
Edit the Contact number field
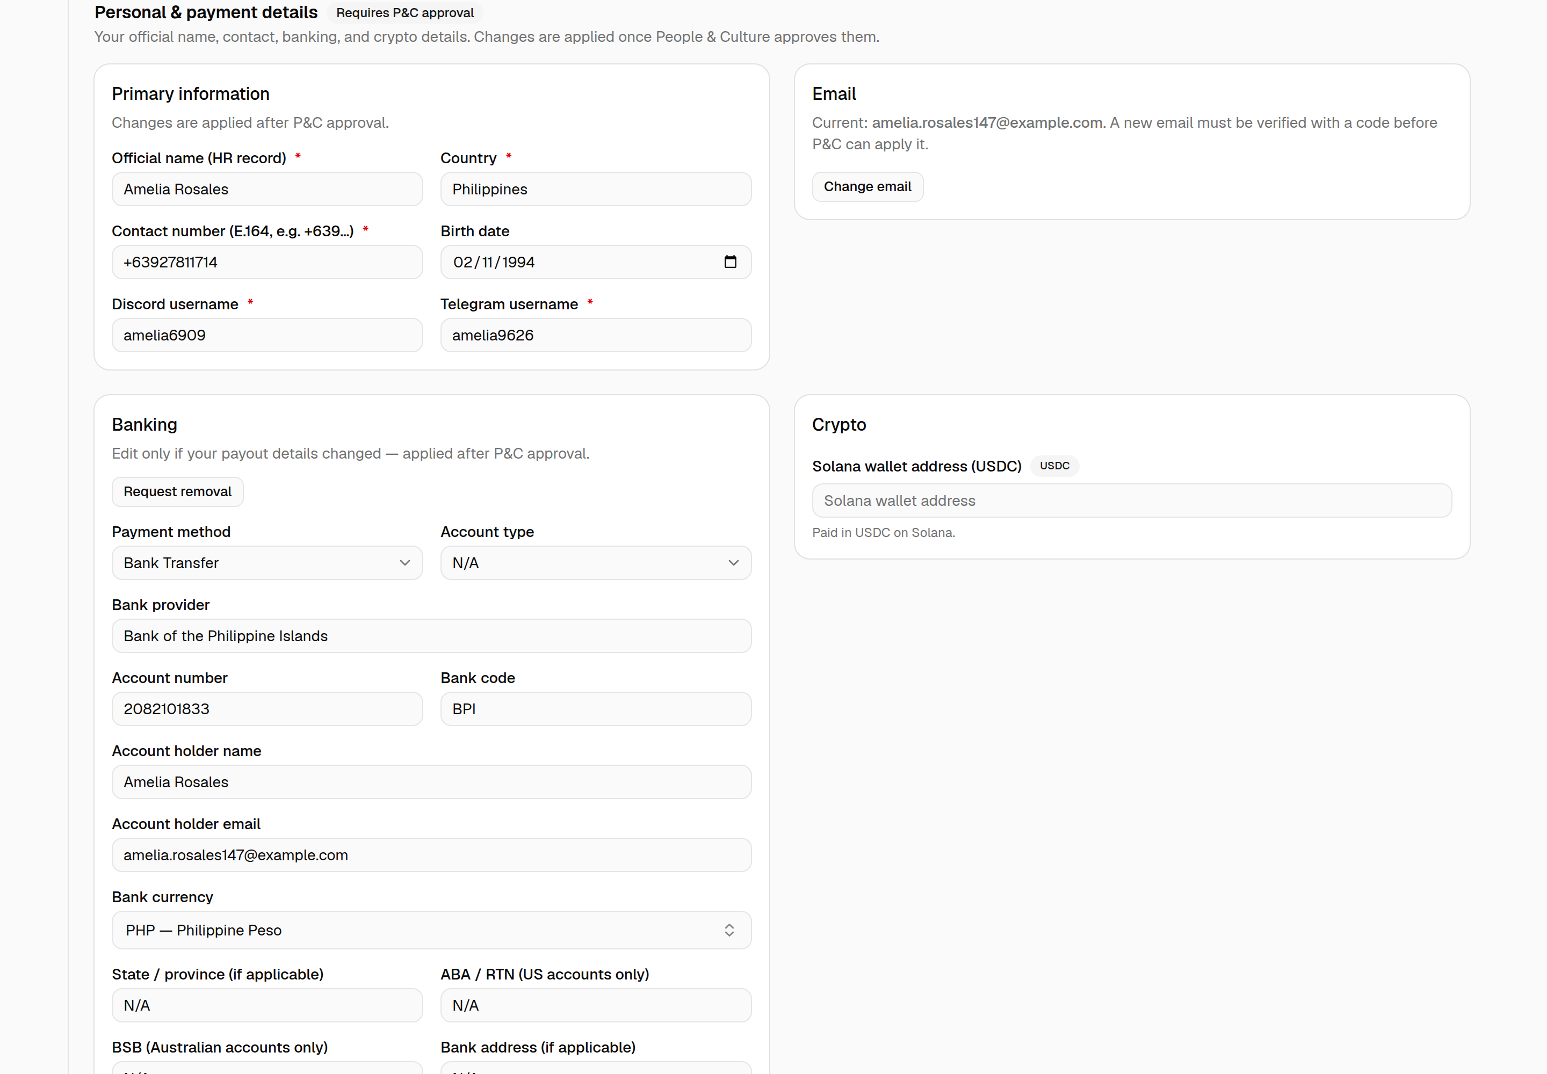pyautogui.click(x=268, y=262)
